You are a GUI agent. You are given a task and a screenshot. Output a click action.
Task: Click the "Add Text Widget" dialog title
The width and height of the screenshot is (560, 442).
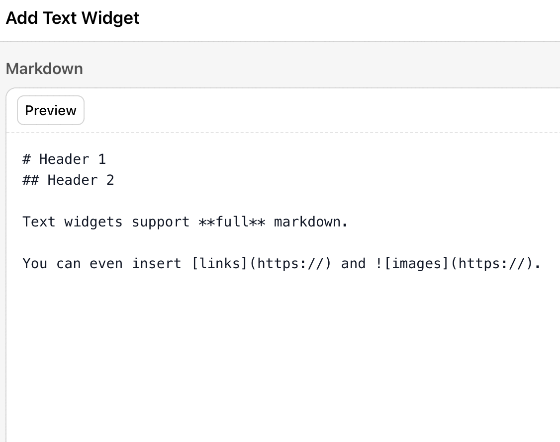[x=73, y=18]
